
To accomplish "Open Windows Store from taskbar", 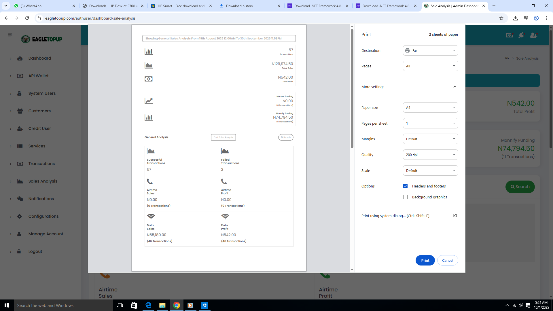I will pyautogui.click(x=134, y=305).
